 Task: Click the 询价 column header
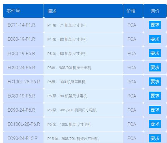click(x=155, y=11)
